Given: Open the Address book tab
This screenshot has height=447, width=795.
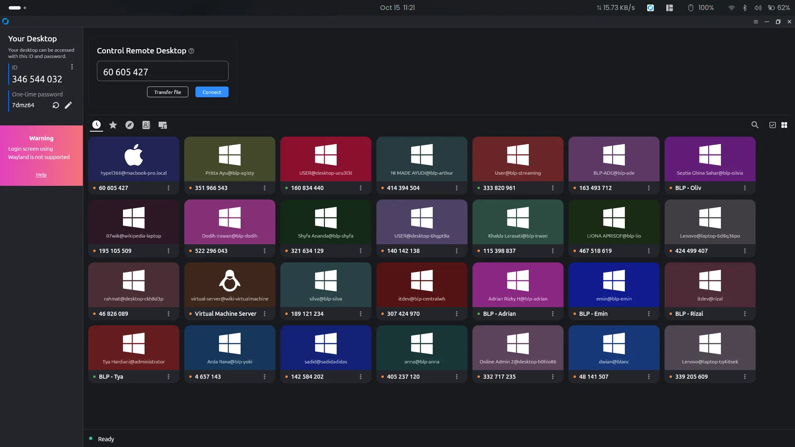Looking at the screenshot, I should click(x=146, y=125).
